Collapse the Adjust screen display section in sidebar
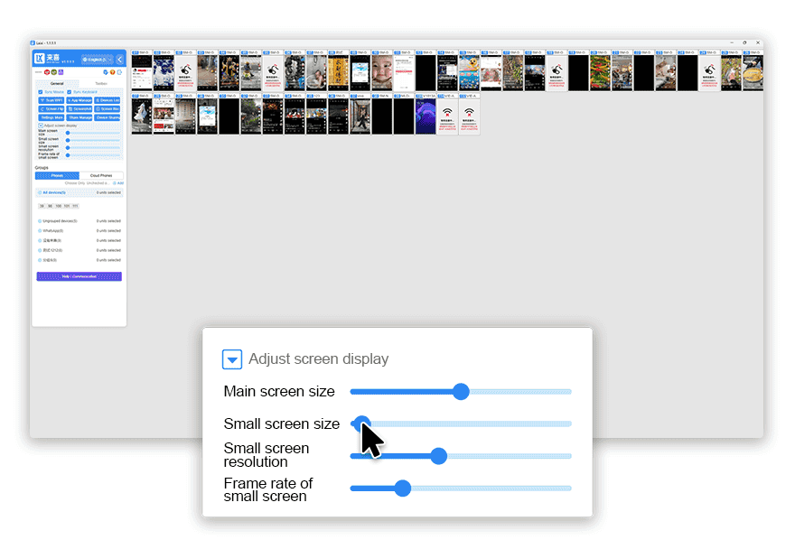Screen dimensions: 795x549 [41, 126]
